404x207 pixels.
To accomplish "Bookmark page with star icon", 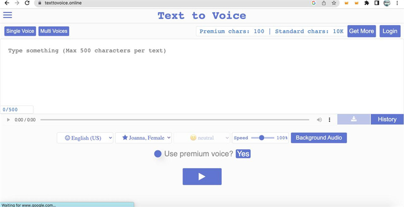I will pyautogui.click(x=334, y=3).
